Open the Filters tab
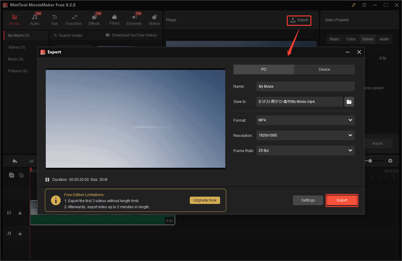402x261 pixels. pos(114,20)
